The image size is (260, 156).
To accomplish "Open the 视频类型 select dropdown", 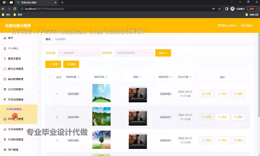I will 134,53.
